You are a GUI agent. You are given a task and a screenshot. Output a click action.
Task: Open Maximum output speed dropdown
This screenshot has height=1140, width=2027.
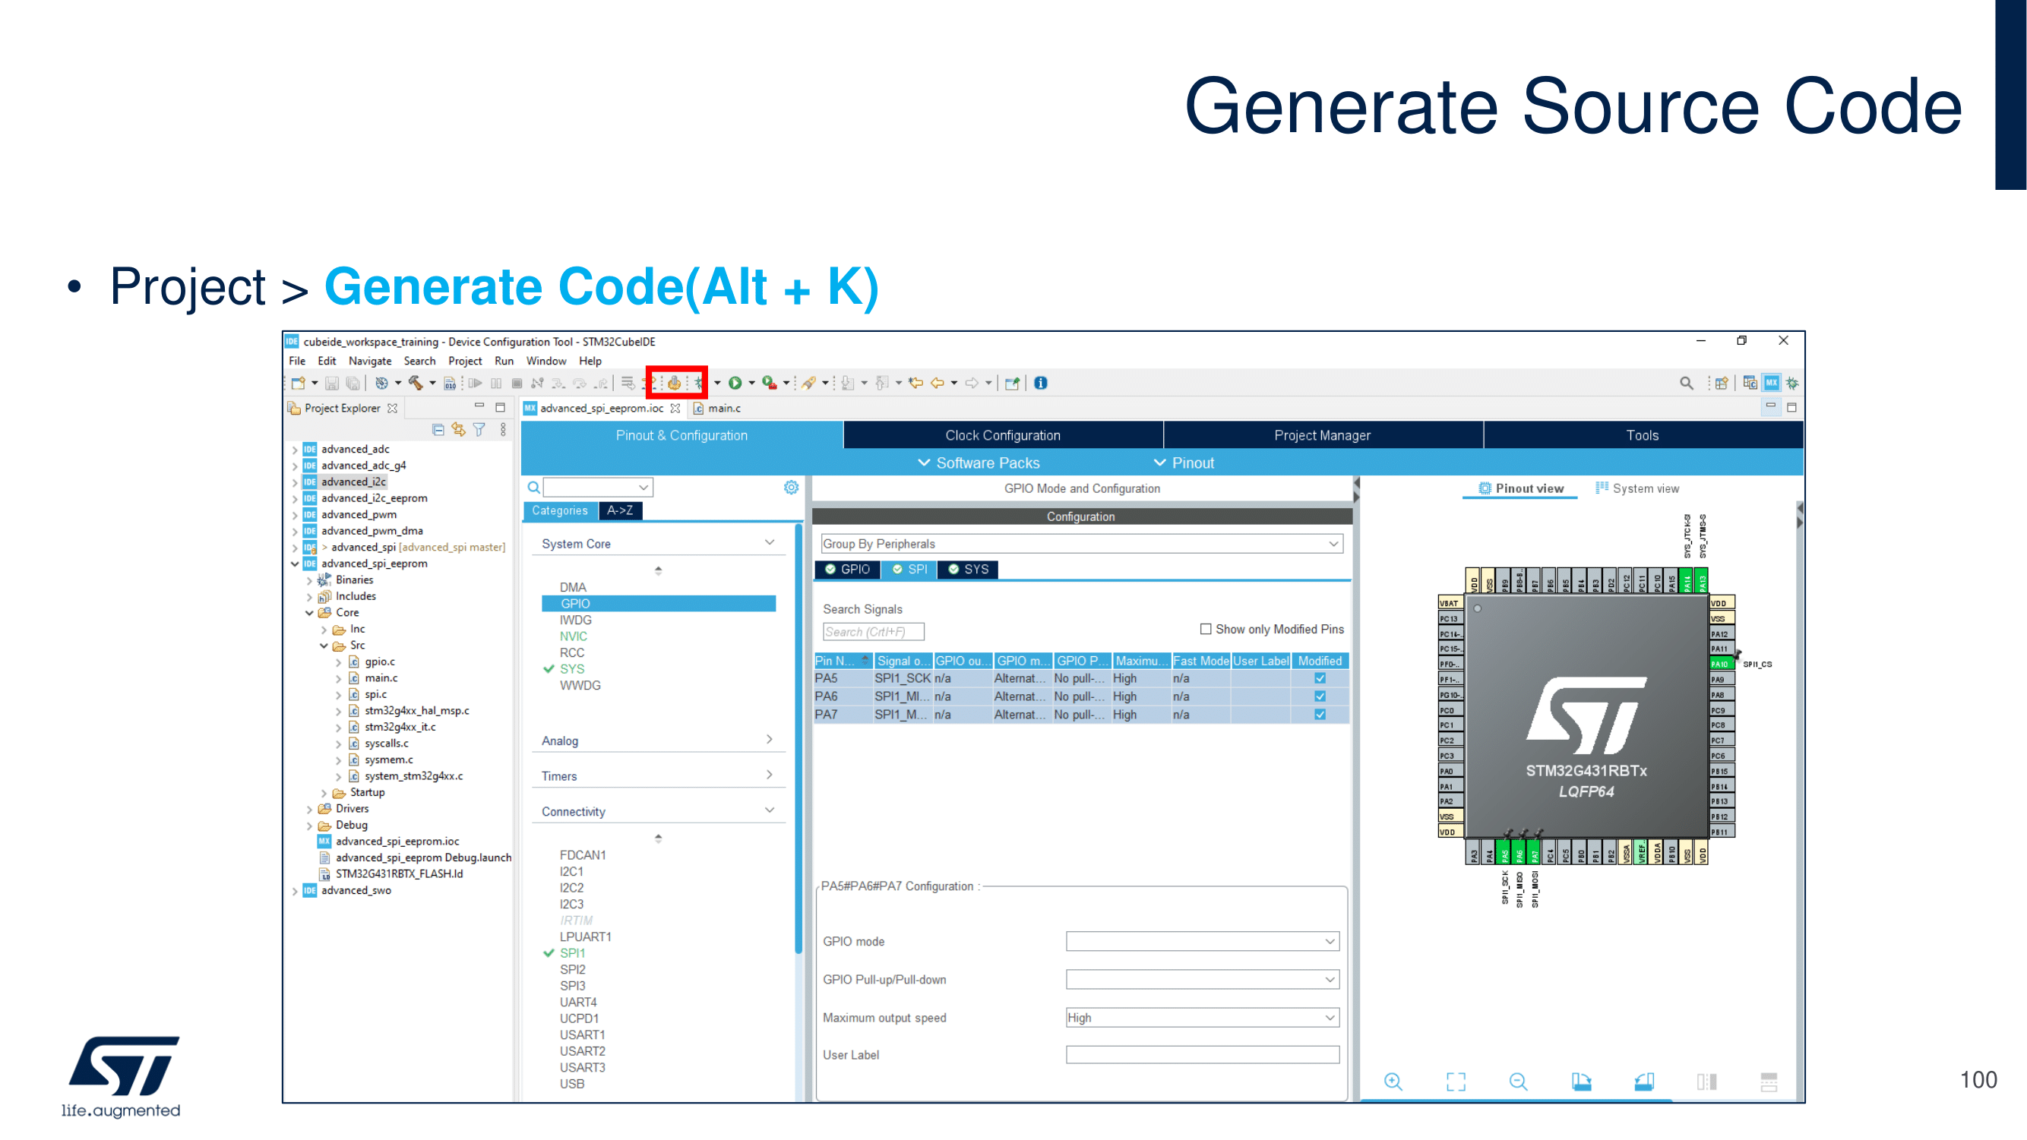click(1202, 1017)
